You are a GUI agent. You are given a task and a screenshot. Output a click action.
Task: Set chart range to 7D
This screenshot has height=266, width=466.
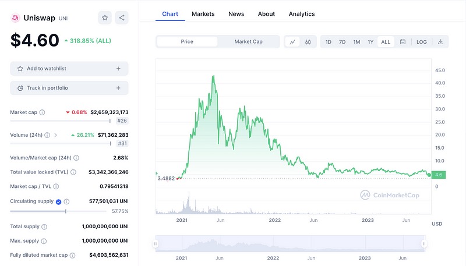point(342,42)
